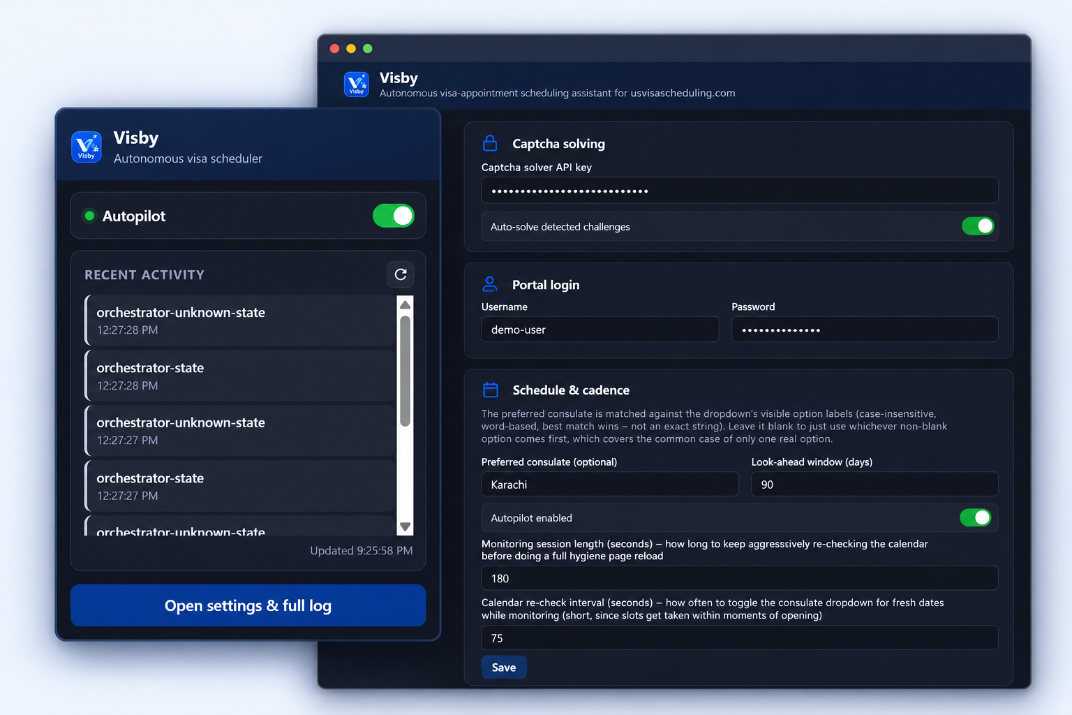The image size is (1072, 715).
Task: Click the Updated 9:25:58 PM timestamp
Action: pos(362,550)
